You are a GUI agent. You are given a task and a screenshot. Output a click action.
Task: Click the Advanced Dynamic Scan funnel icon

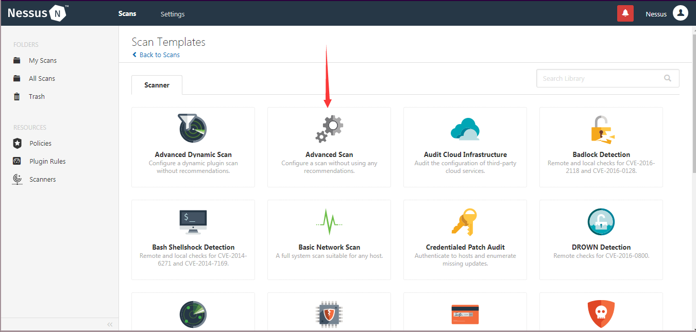tap(193, 129)
